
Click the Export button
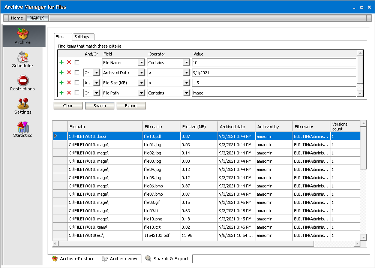click(x=131, y=106)
